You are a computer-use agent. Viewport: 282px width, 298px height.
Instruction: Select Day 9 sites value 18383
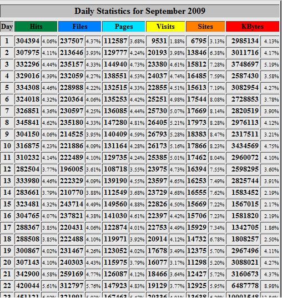coord(197,134)
